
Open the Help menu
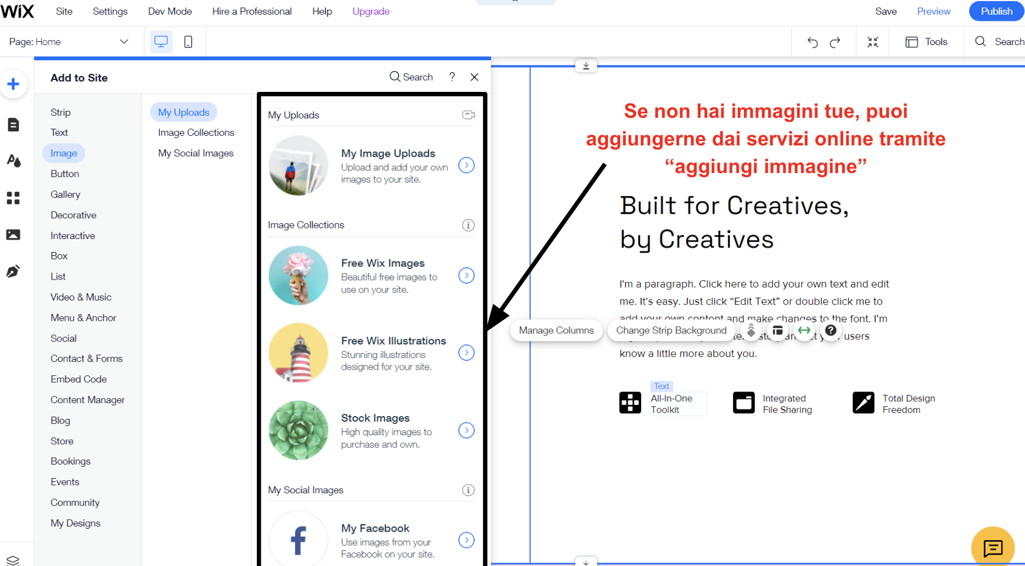click(x=322, y=11)
